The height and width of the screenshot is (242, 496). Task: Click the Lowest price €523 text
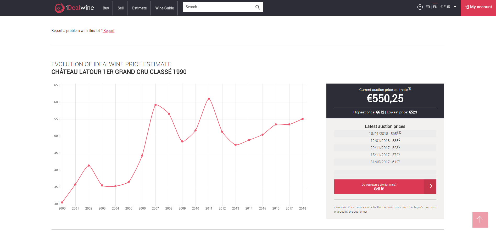point(402,112)
